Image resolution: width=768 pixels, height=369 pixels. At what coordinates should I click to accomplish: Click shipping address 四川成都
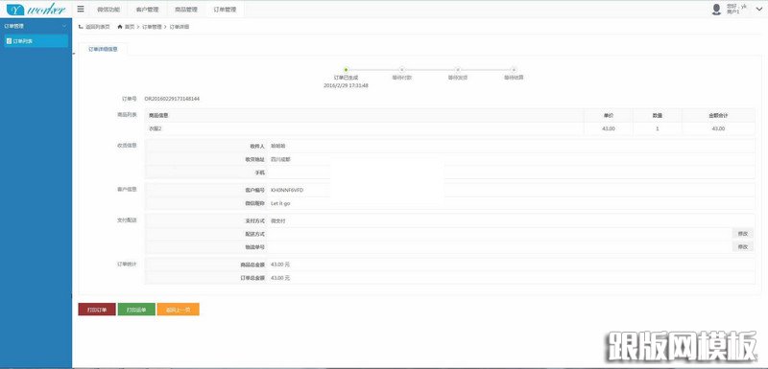click(x=280, y=159)
